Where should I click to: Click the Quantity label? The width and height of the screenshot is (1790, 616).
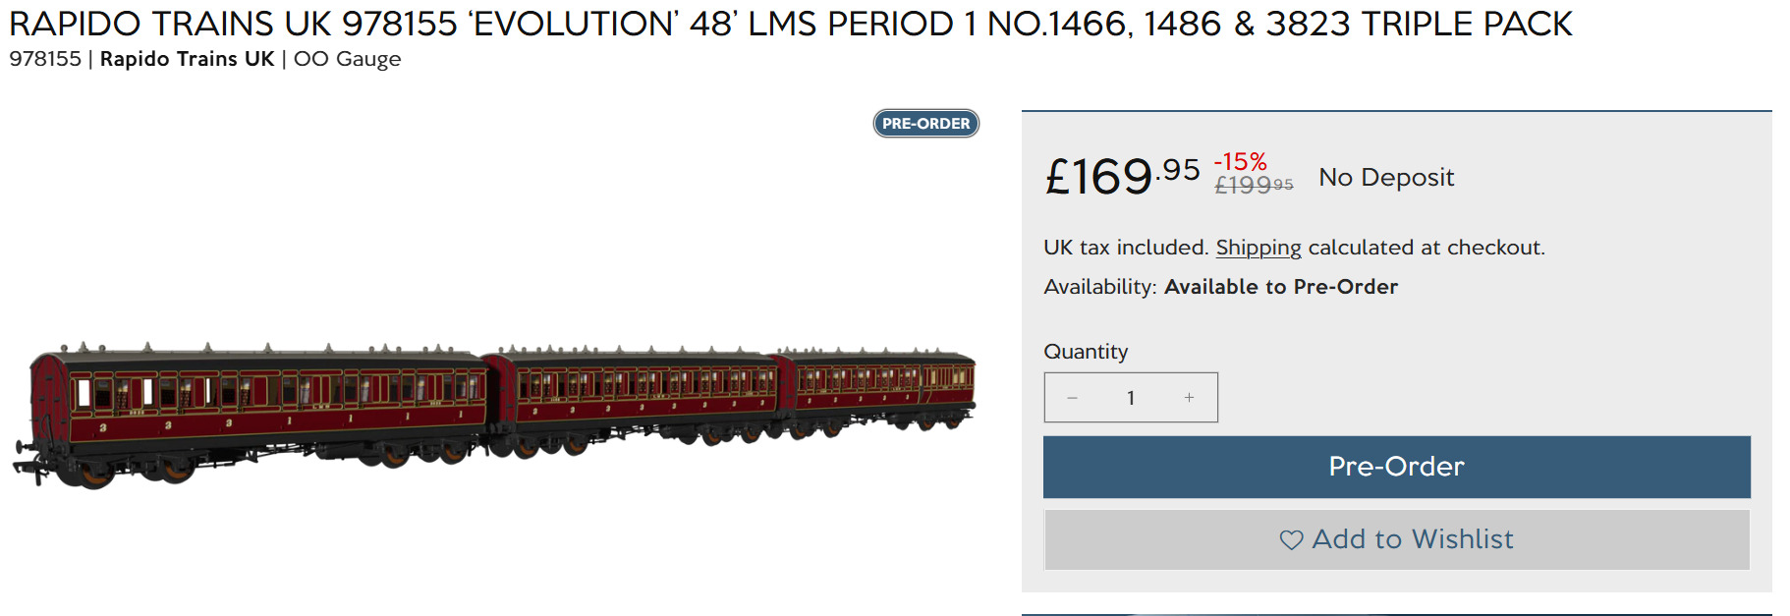(x=1086, y=352)
